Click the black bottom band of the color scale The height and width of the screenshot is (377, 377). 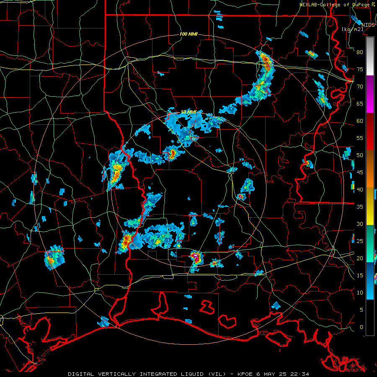(370, 318)
